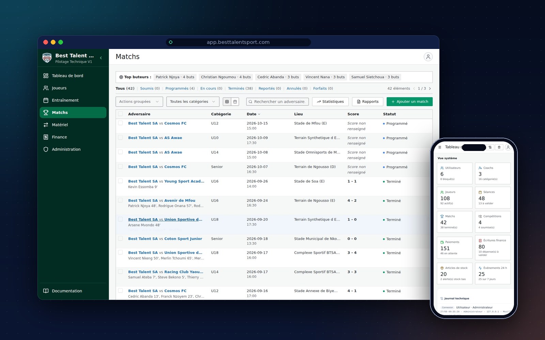The image size is (545, 340).
Task: Open the Joueurs section
Action: tap(73, 88)
